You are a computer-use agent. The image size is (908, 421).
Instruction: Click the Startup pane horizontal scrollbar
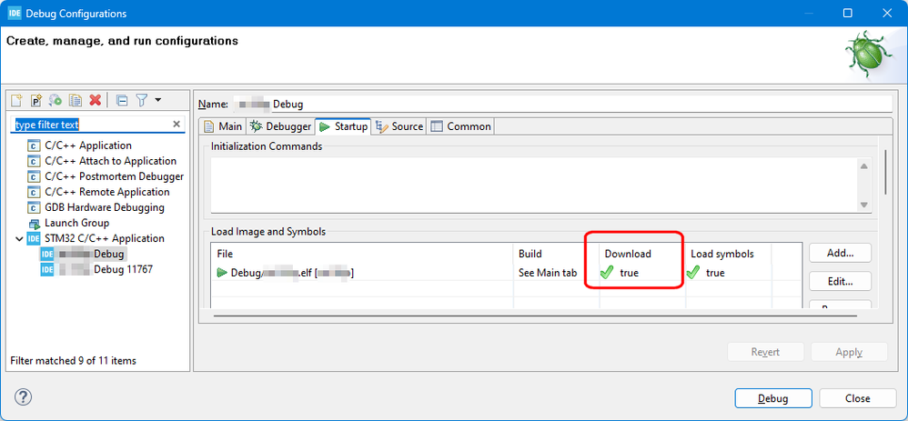coord(534,316)
